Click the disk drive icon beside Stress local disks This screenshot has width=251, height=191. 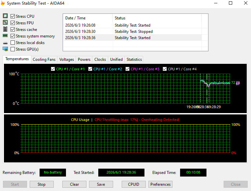5,43
